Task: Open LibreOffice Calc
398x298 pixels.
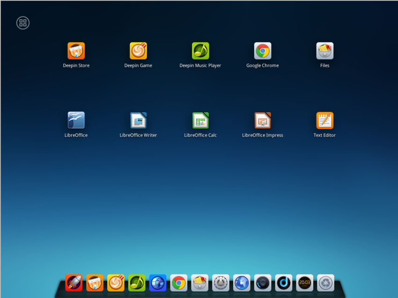Action: 200,120
